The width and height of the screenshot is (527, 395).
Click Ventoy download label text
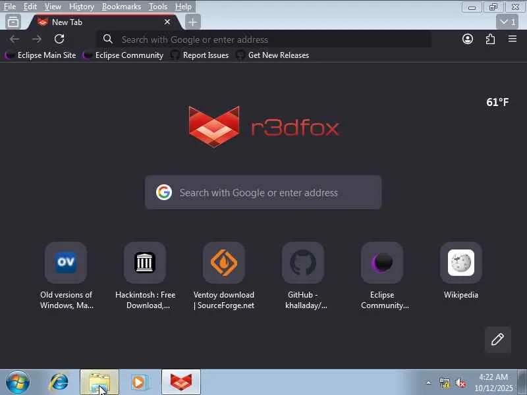coord(224,300)
